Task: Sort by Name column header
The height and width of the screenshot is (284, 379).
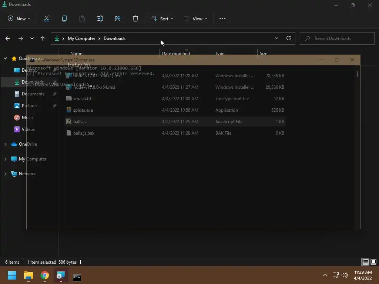Action: (76, 53)
